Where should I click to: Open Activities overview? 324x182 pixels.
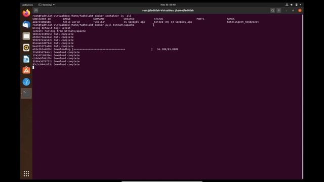(x=27, y=5)
